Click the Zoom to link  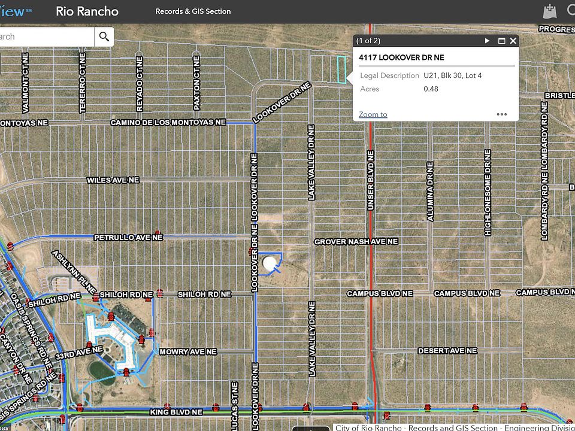click(373, 114)
